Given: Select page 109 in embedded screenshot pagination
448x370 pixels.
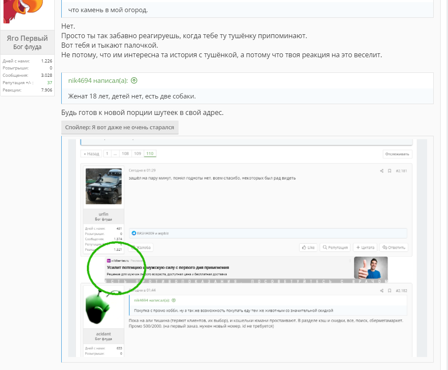Looking at the screenshot, I should click(x=137, y=154).
